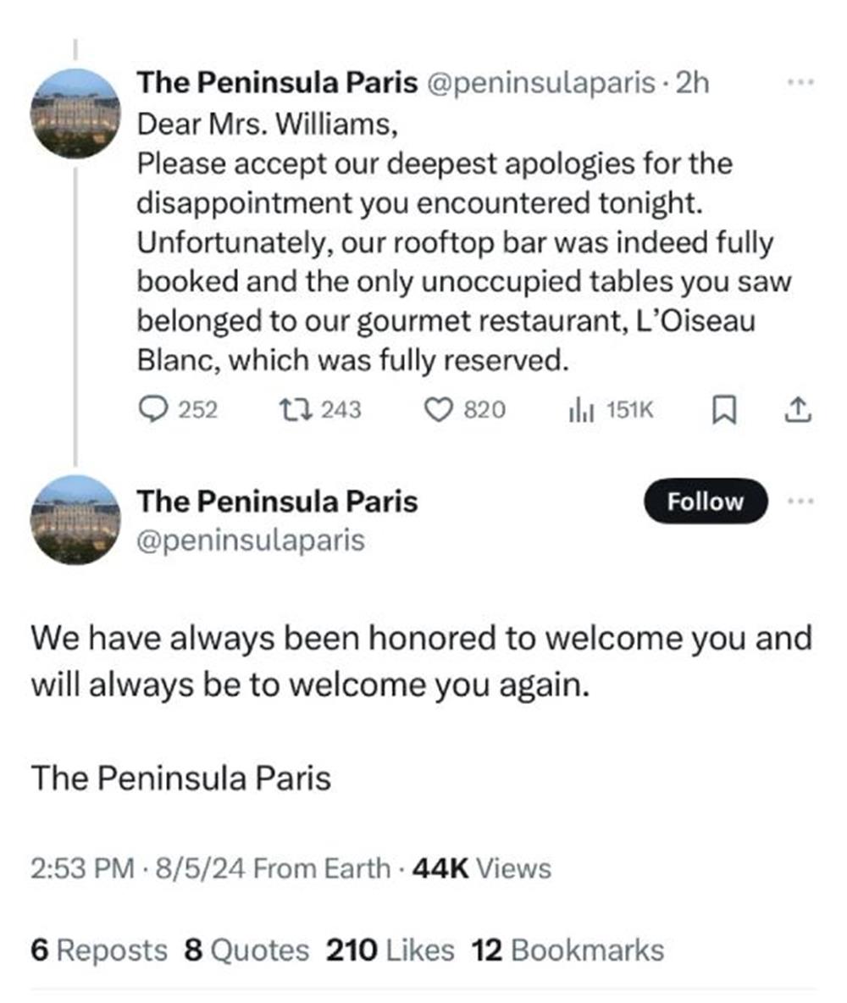
Task: Open @peninsulaparis handle in first tweet
Action: (544, 83)
